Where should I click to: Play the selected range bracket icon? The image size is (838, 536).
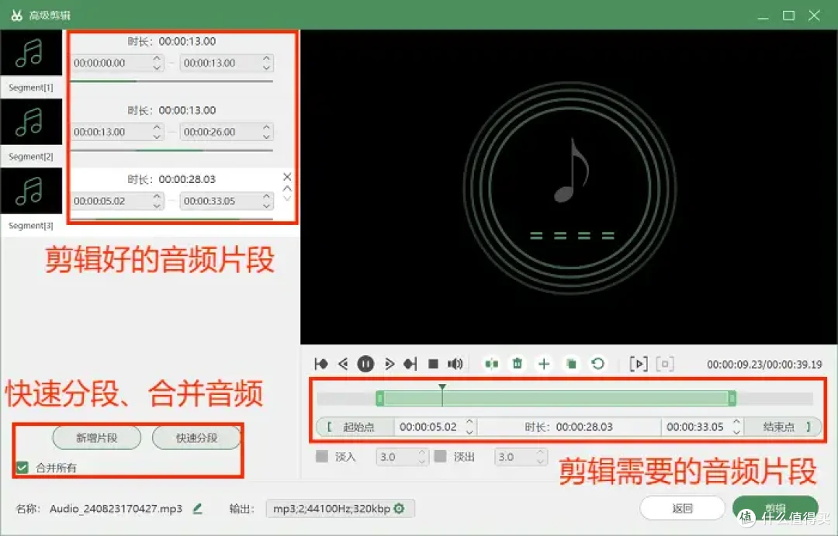pos(639,364)
